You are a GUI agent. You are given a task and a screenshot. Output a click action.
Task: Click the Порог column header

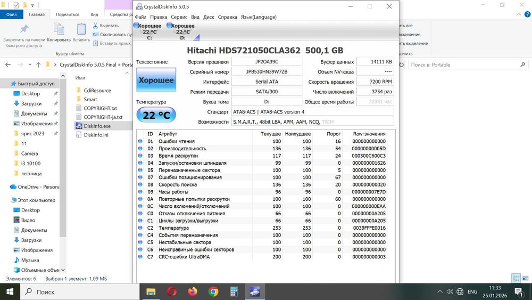[x=334, y=134]
